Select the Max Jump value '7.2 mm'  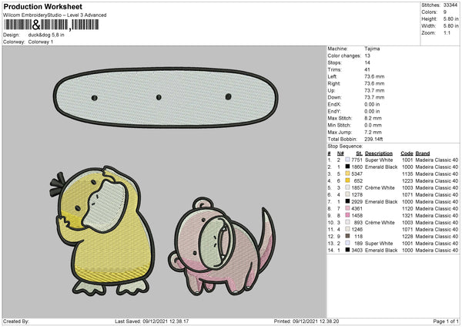tap(373, 132)
